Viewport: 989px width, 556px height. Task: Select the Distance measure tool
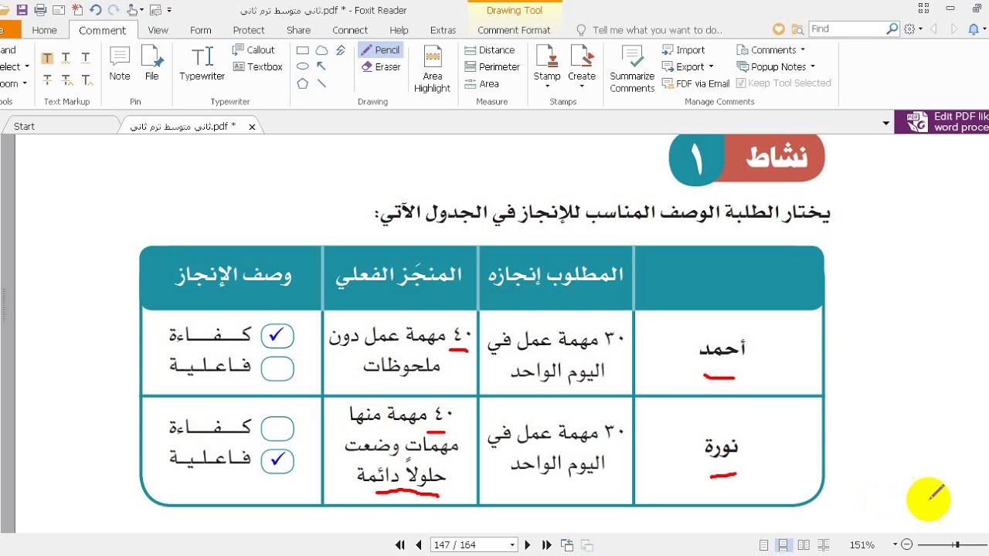(489, 50)
